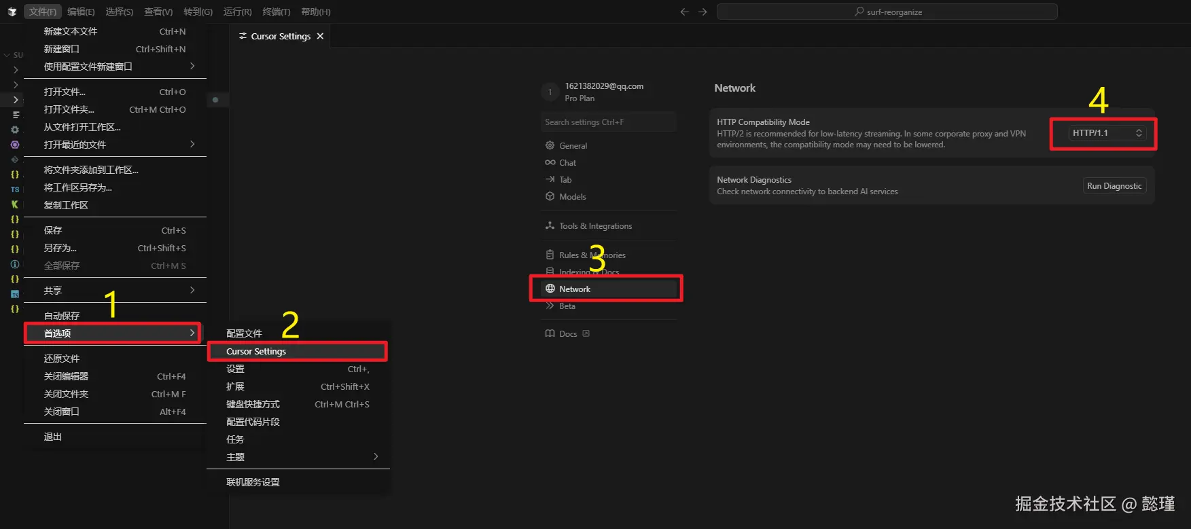Click the Search settings field
1191x529 pixels.
tap(609, 122)
